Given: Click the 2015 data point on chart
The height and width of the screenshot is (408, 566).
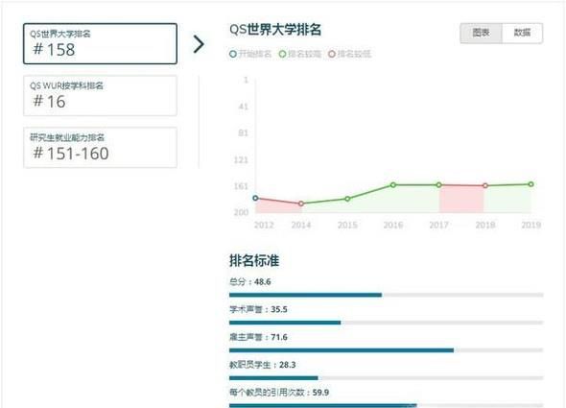Looking at the screenshot, I should (x=347, y=199).
